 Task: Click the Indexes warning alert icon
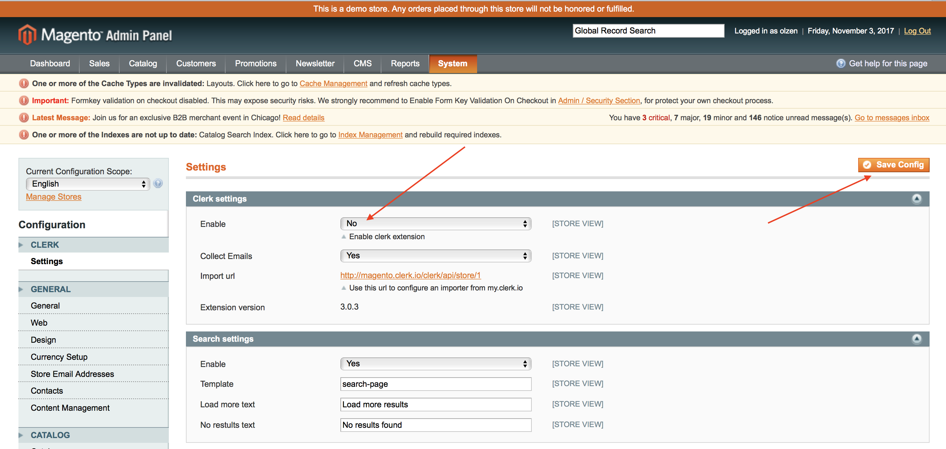[24, 135]
